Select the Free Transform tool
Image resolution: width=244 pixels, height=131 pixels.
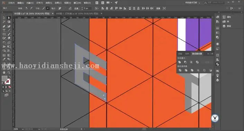coord(9,47)
